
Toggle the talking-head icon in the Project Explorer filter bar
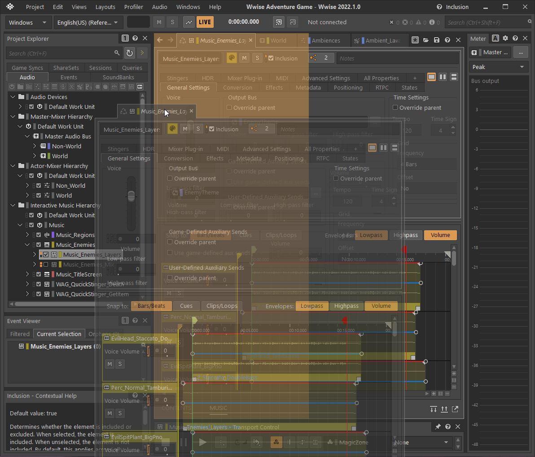(88, 87)
